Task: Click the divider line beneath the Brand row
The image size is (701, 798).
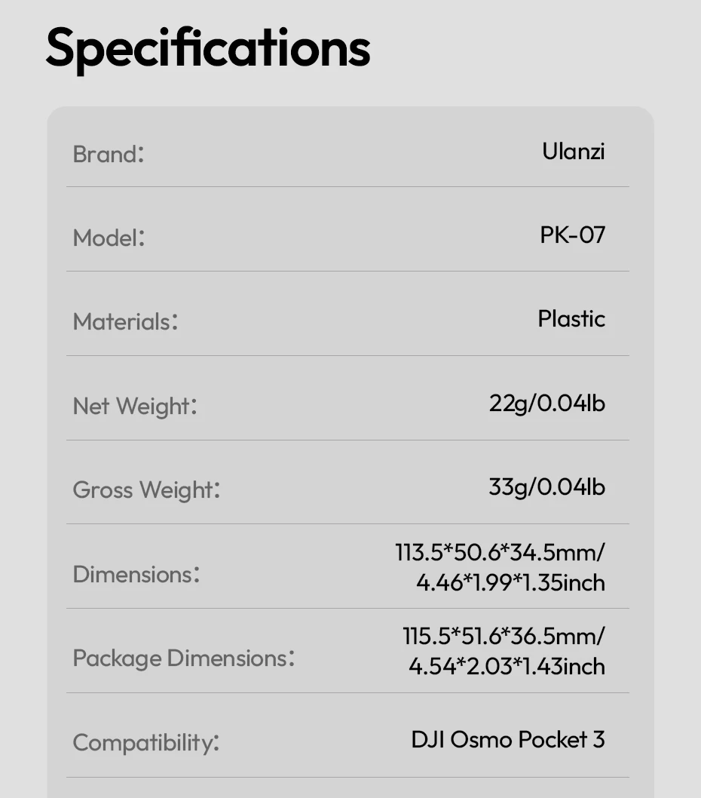Action: (347, 187)
